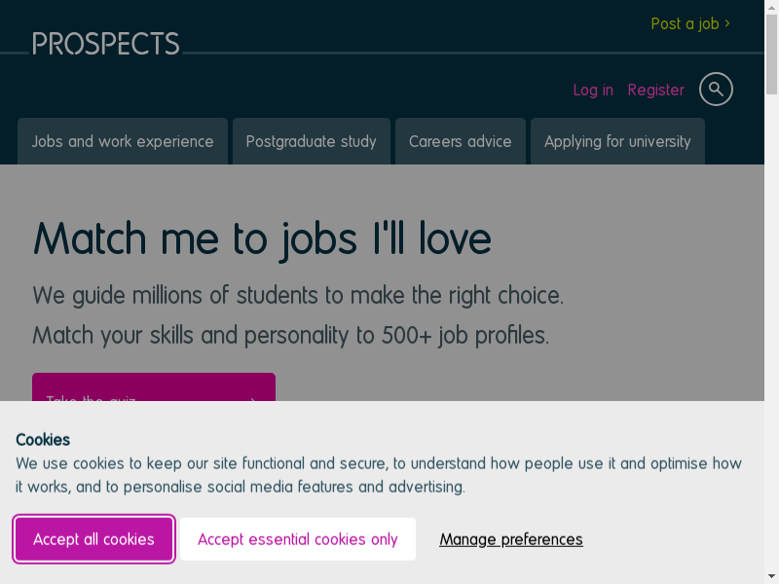
Task: Click the "We guide millions of students" text
Action: pos(298,295)
